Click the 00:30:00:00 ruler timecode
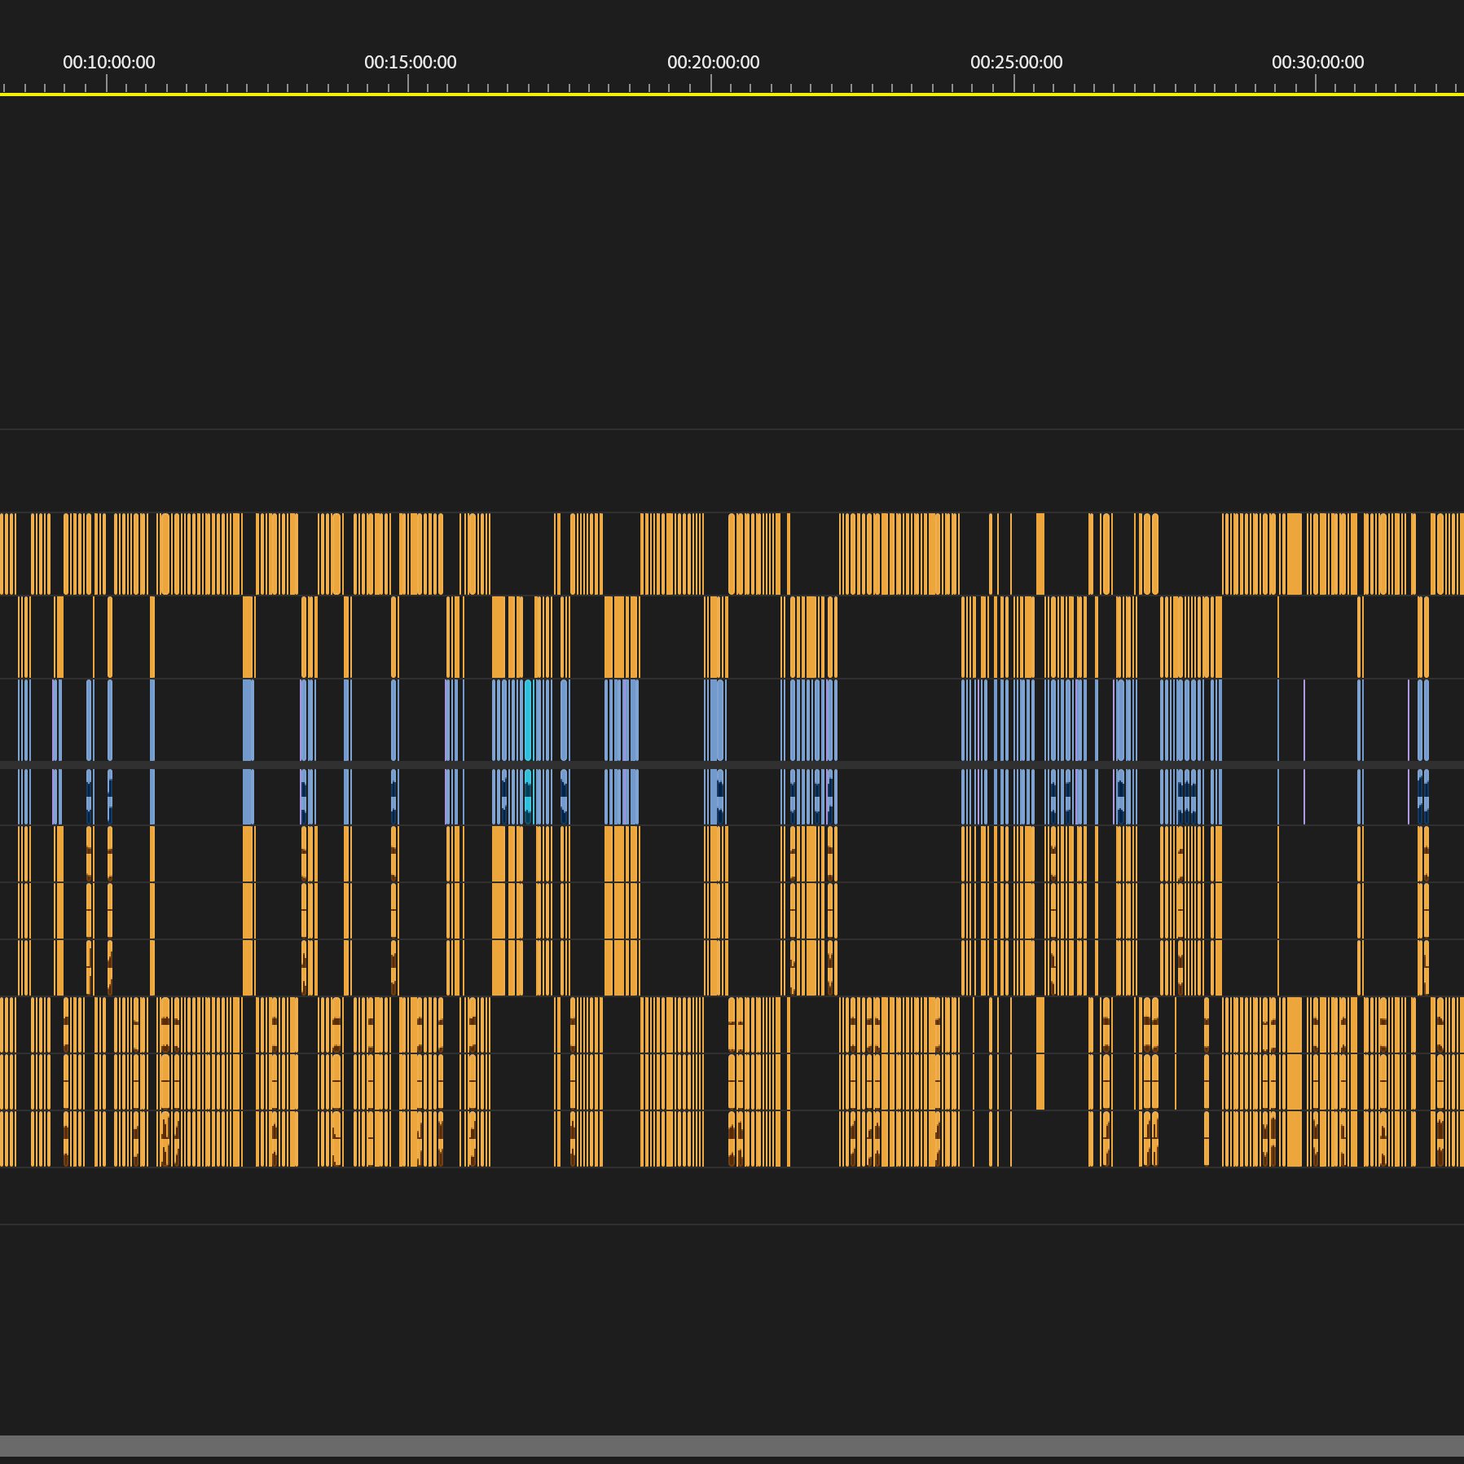The width and height of the screenshot is (1464, 1464). click(1317, 62)
